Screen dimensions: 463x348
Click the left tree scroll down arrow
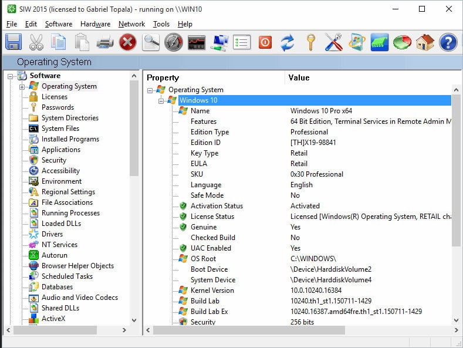134,320
